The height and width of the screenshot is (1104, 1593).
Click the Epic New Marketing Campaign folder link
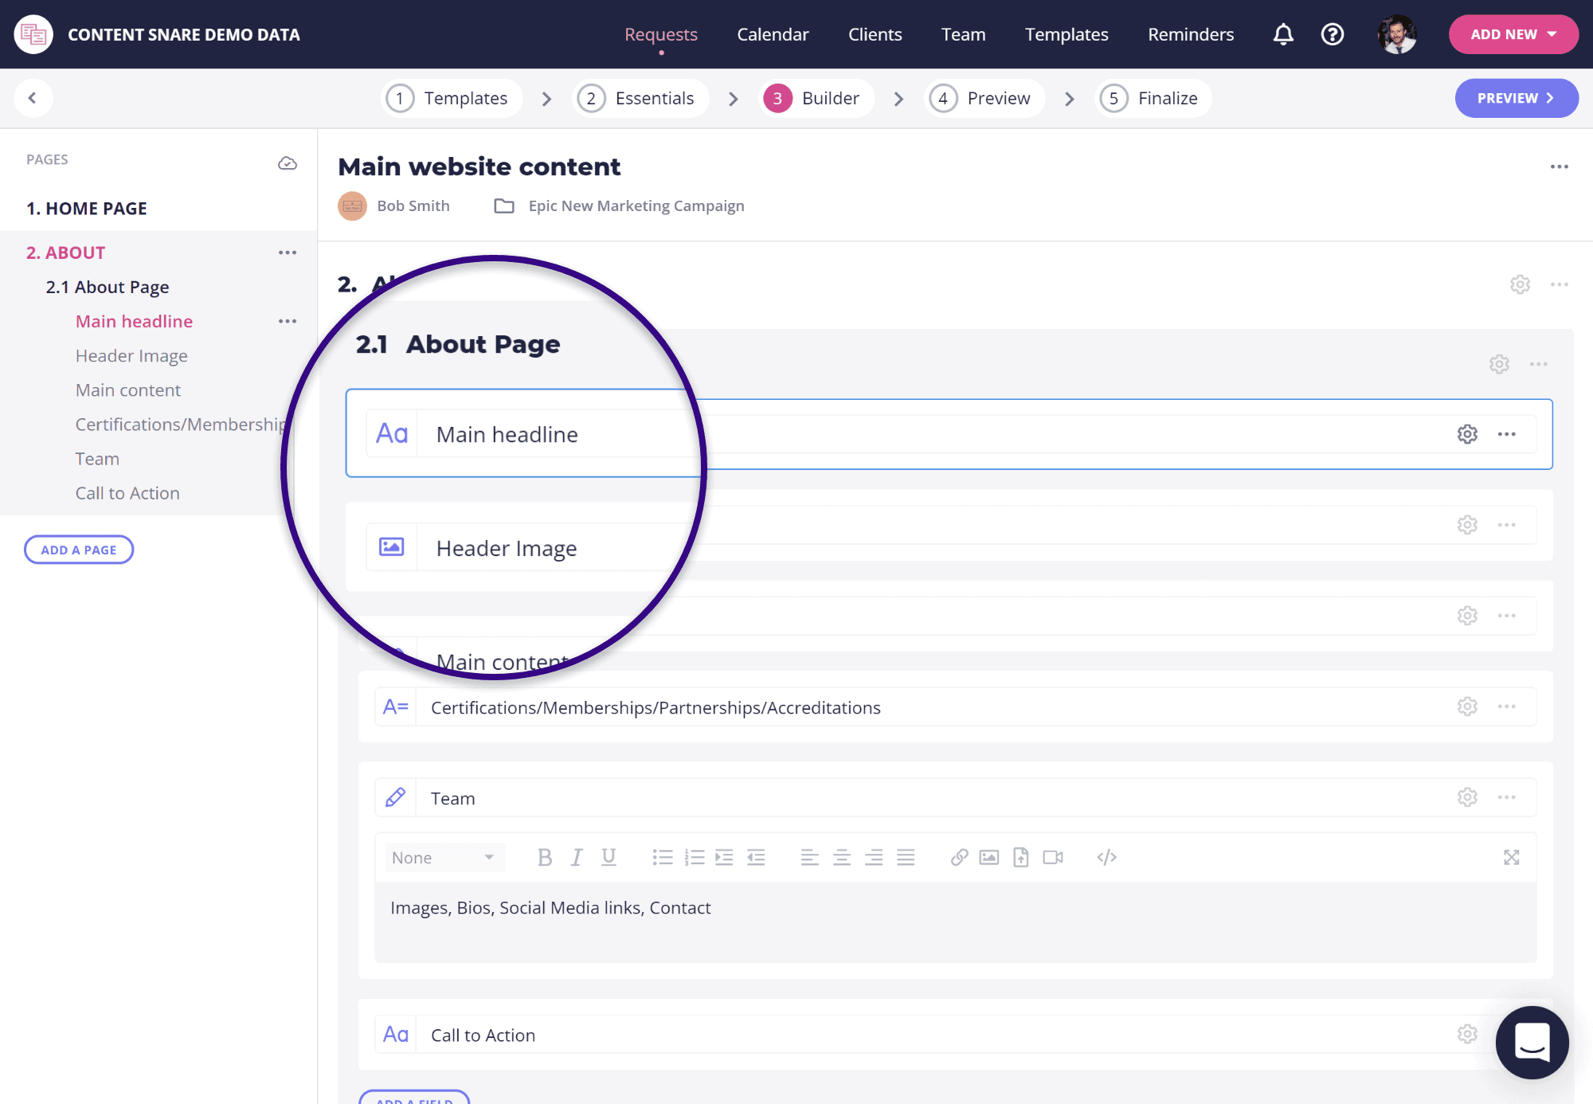pos(636,206)
